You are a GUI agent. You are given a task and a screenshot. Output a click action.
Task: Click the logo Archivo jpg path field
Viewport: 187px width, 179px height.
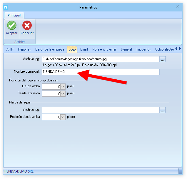click(101, 59)
